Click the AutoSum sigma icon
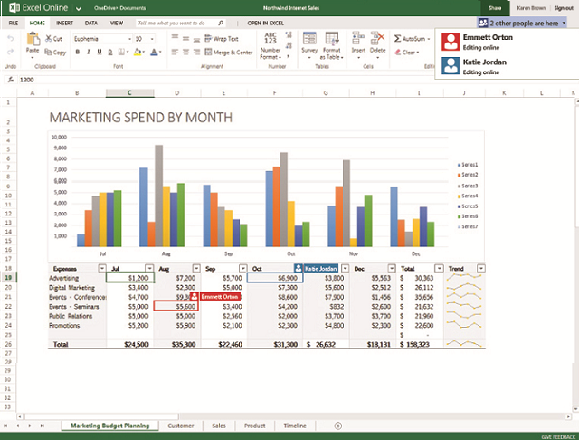Viewport: 579px width, 440px height. coord(399,39)
